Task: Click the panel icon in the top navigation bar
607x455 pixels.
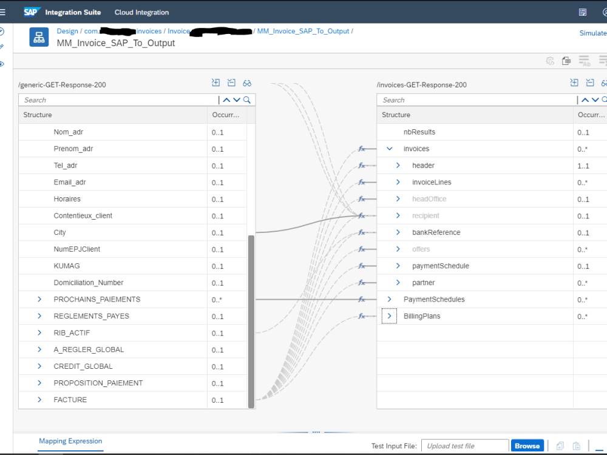Action: point(583,12)
